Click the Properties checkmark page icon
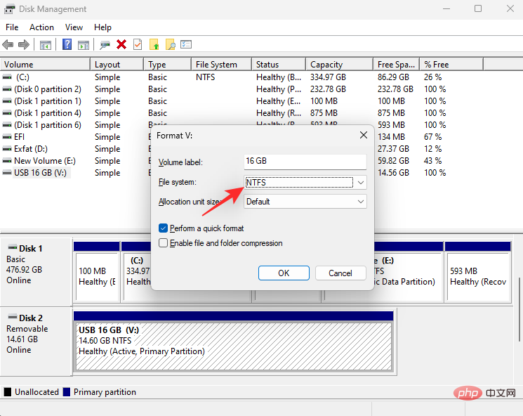Screen dimensions: 523x416 (x=138, y=44)
